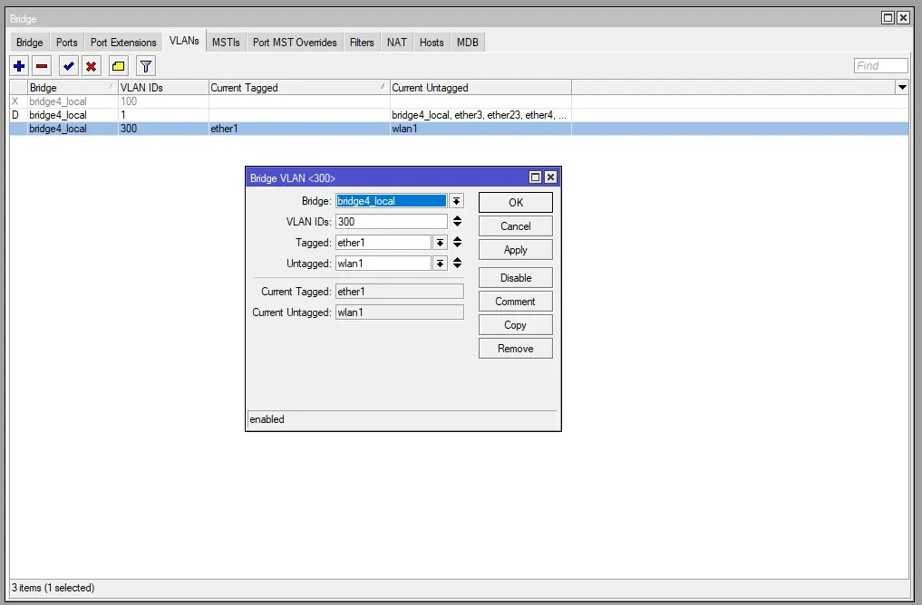The image size is (922, 605).
Task: Expand the Tagged interface dropdown
Action: click(440, 242)
